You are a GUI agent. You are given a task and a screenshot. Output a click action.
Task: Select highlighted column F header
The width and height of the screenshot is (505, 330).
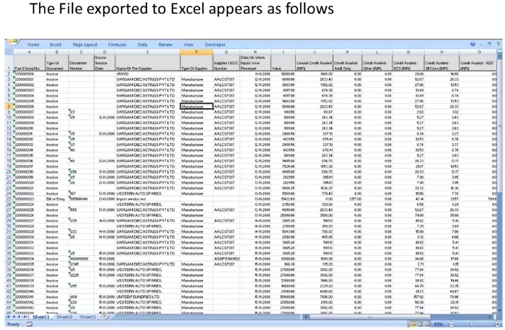coord(196,52)
